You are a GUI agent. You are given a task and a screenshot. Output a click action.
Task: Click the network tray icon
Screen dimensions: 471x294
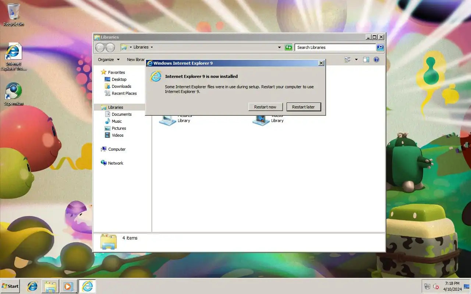[427, 287]
